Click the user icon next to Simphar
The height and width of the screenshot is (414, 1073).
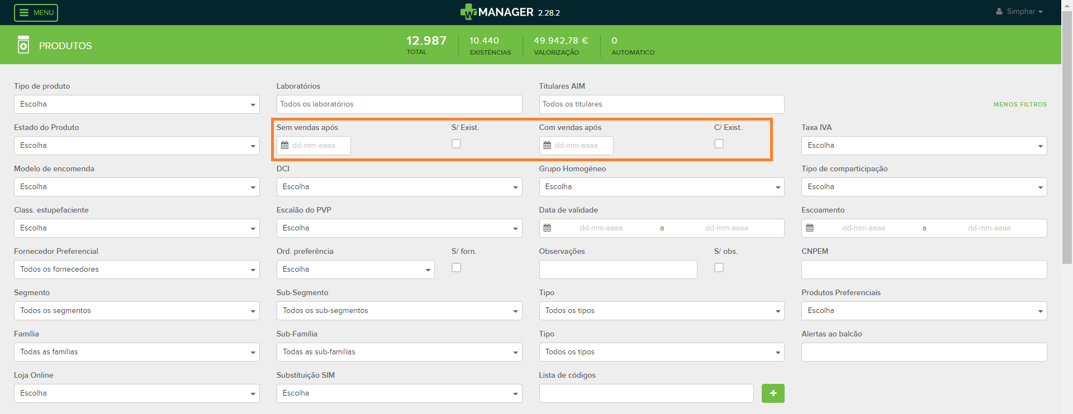pos(999,12)
